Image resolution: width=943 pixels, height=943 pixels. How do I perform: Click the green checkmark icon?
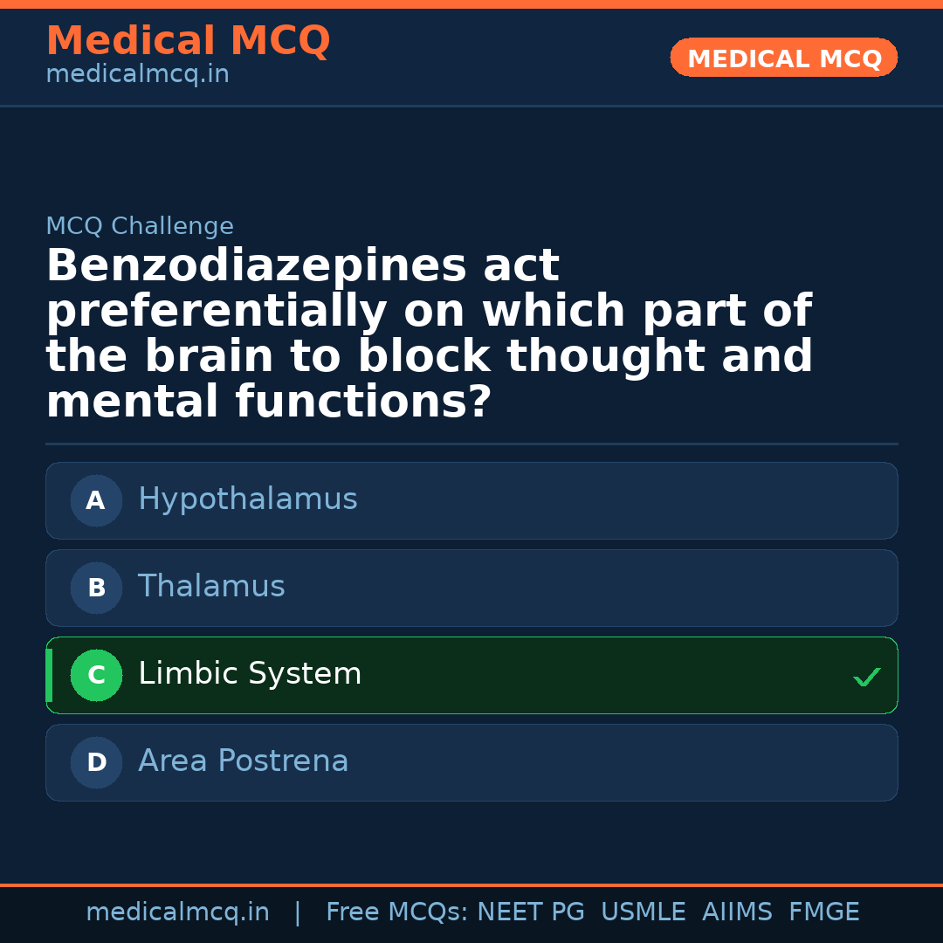(866, 677)
